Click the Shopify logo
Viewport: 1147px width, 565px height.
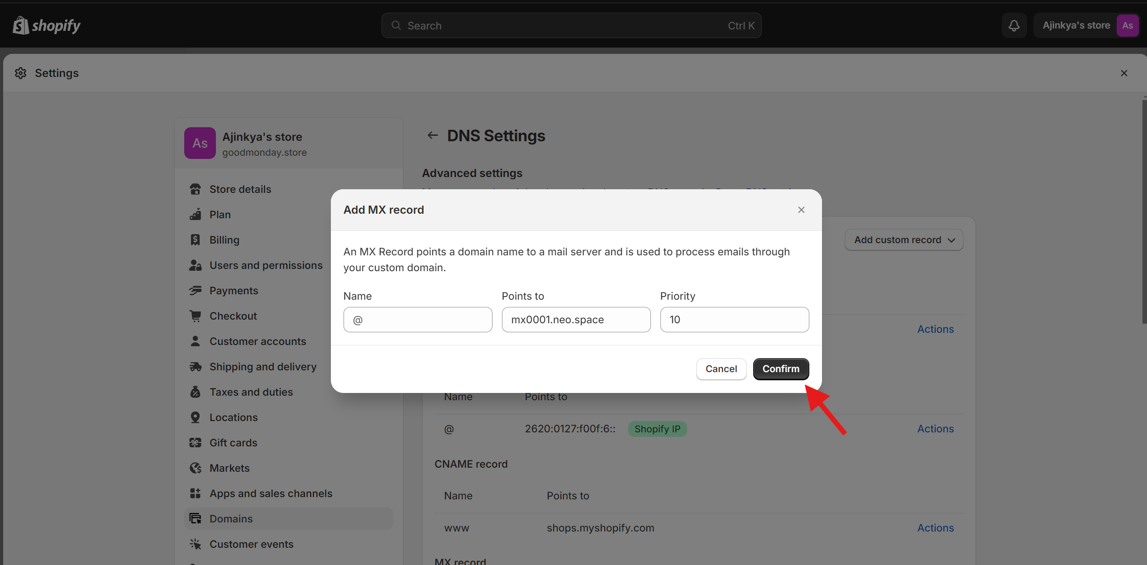47,25
